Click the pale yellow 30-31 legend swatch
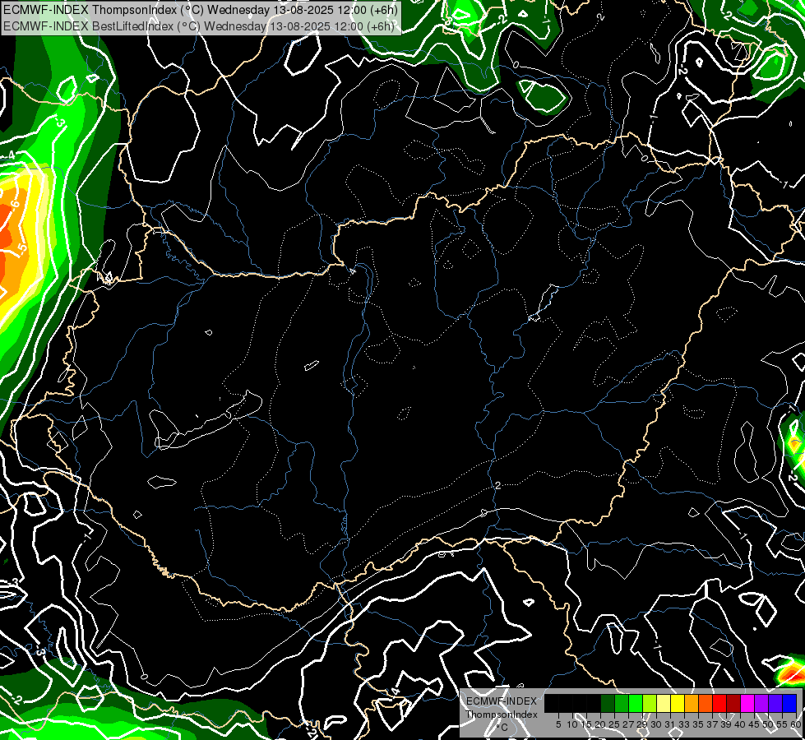805x740 pixels. tap(664, 703)
